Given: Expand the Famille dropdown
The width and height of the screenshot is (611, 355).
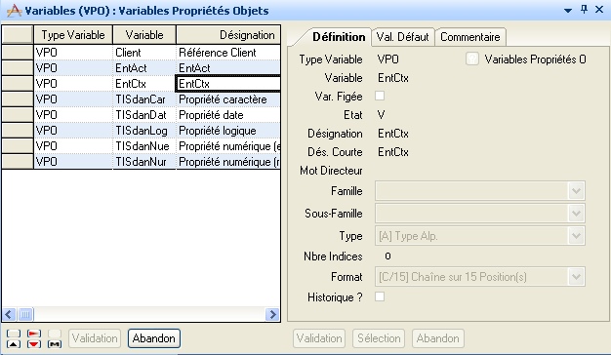Looking at the screenshot, I should [x=576, y=191].
